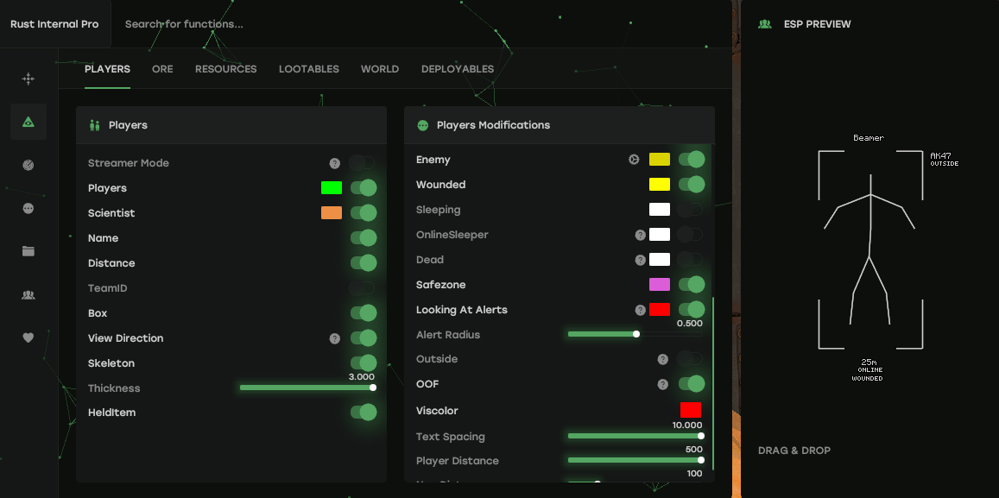Toggle the Safezone switch
Viewport: 999px width, 498px height.
pyautogui.click(x=692, y=285)
